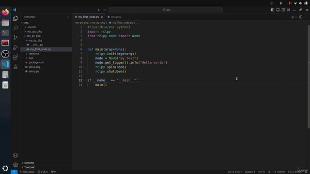
Task: Open the Accounts menu icon
Action: click(15, 155)
